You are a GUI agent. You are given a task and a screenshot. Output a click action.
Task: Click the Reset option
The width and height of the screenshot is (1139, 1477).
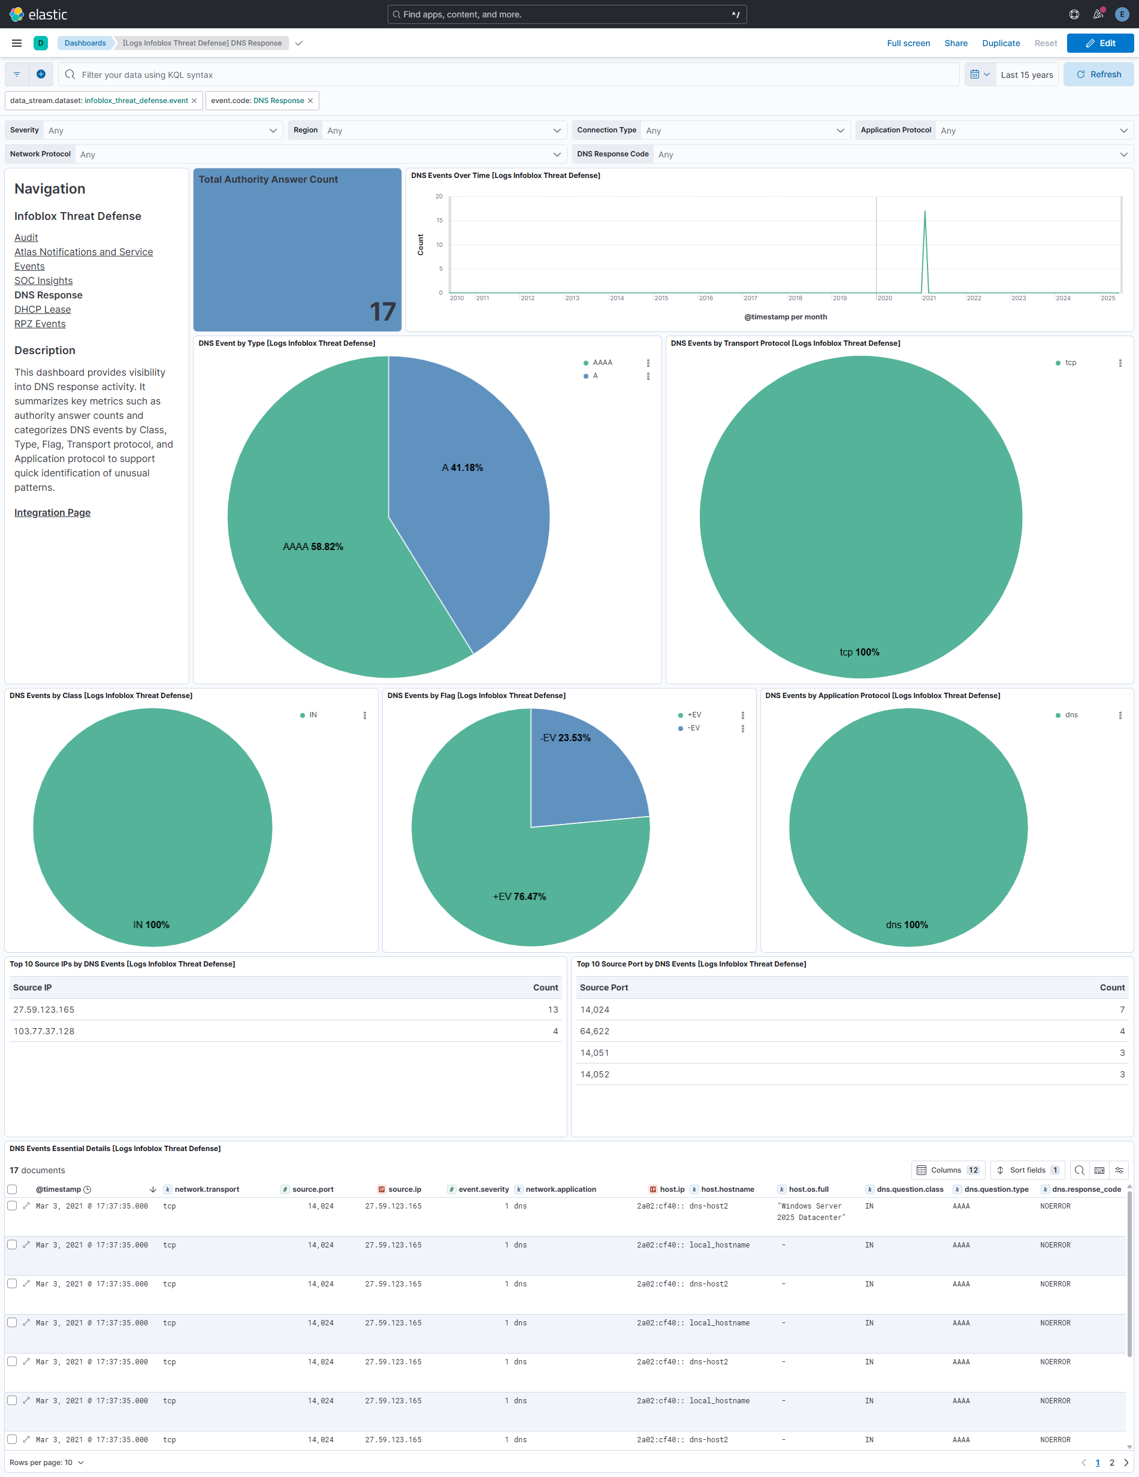pos(1045,43)
